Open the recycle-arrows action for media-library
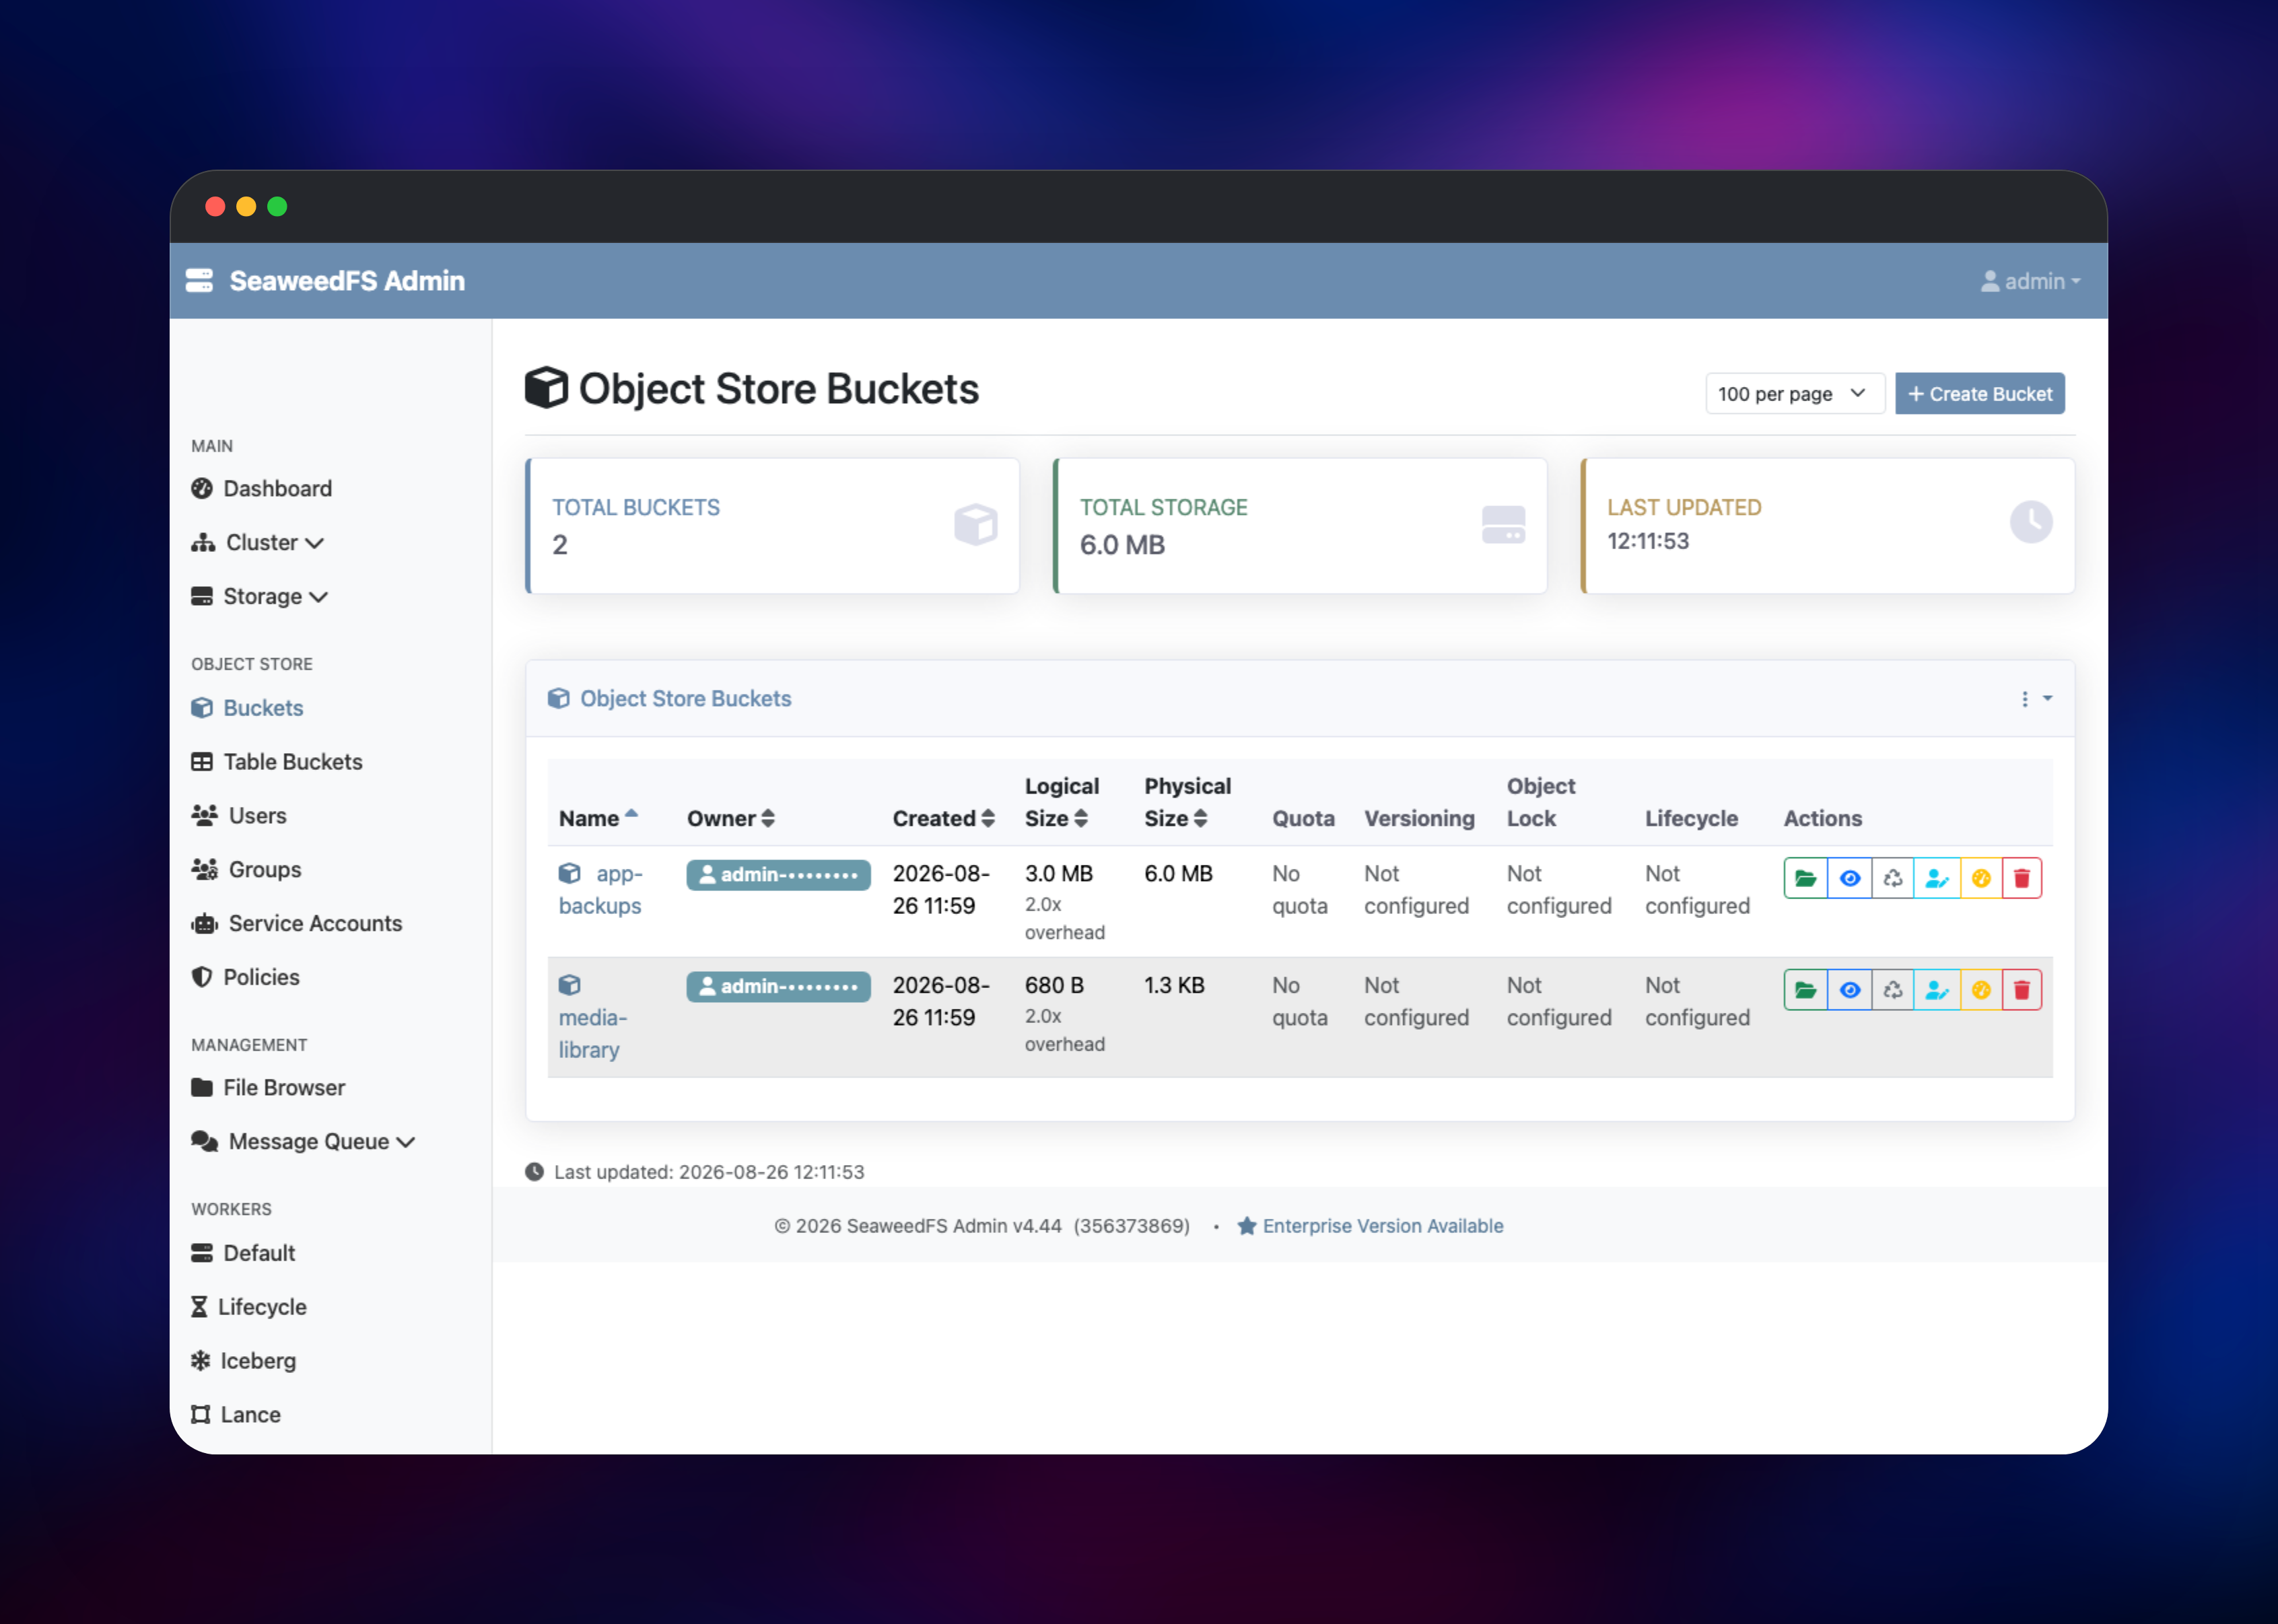2278x1624 pixels. [1892, 990]
